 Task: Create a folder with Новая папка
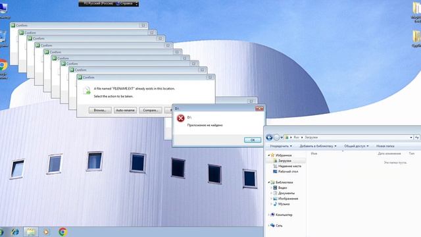(x=385, y=146)
